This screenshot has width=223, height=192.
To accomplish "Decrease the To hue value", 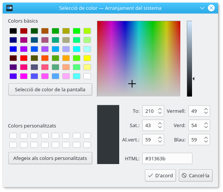I will pyautogui.click(x=160, y=113).
